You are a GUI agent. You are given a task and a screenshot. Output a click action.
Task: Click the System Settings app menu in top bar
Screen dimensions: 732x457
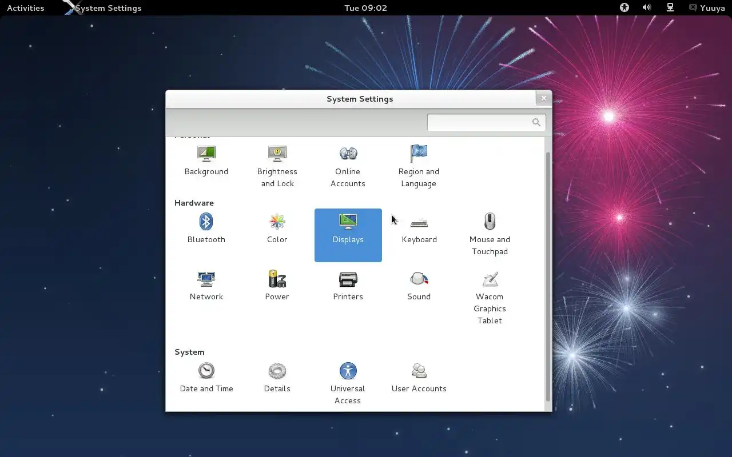coord(102,8)
